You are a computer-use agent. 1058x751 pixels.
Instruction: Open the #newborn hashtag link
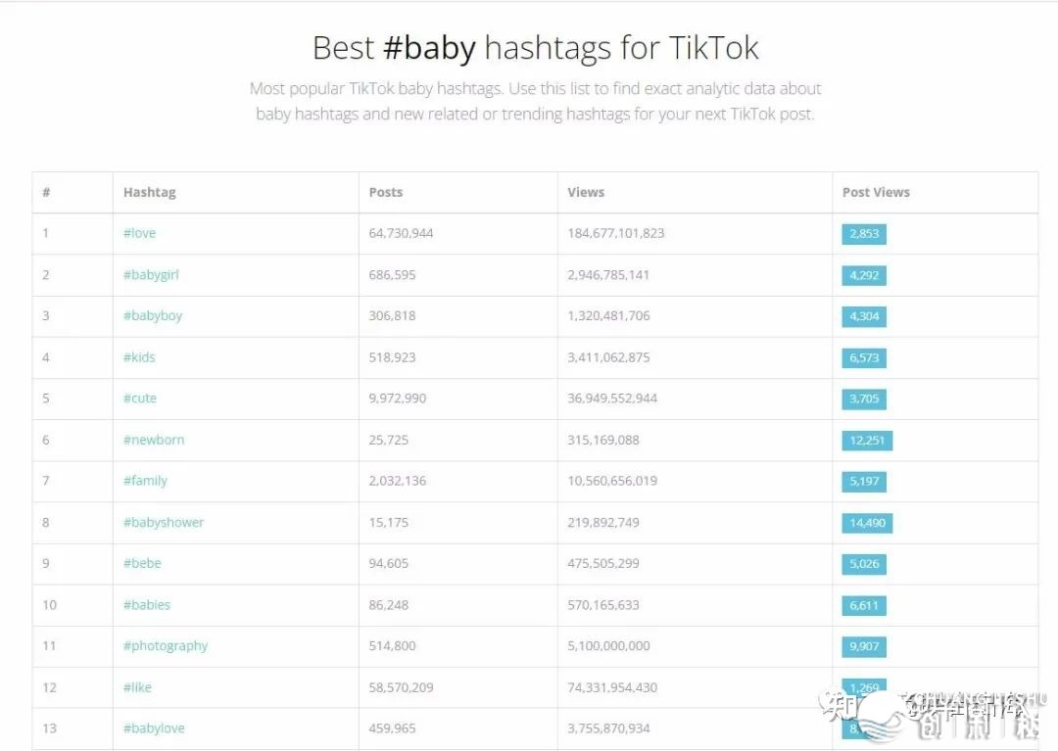154,440
